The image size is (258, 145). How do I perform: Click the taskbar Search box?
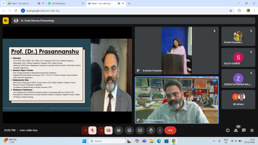point(107,141)
